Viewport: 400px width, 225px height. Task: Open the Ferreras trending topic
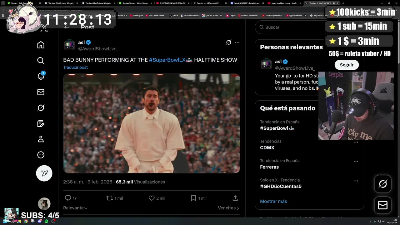coord(269,167)
